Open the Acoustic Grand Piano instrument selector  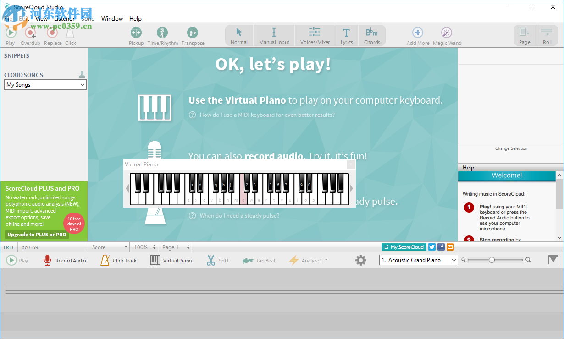[x=418, y=260]
